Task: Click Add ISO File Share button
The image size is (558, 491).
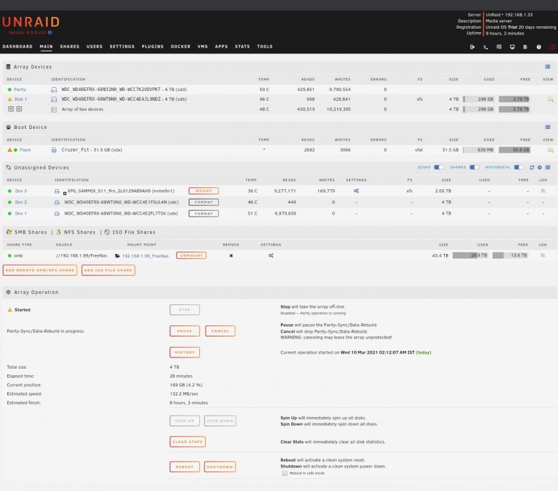Action: click(x=108, y=270)
